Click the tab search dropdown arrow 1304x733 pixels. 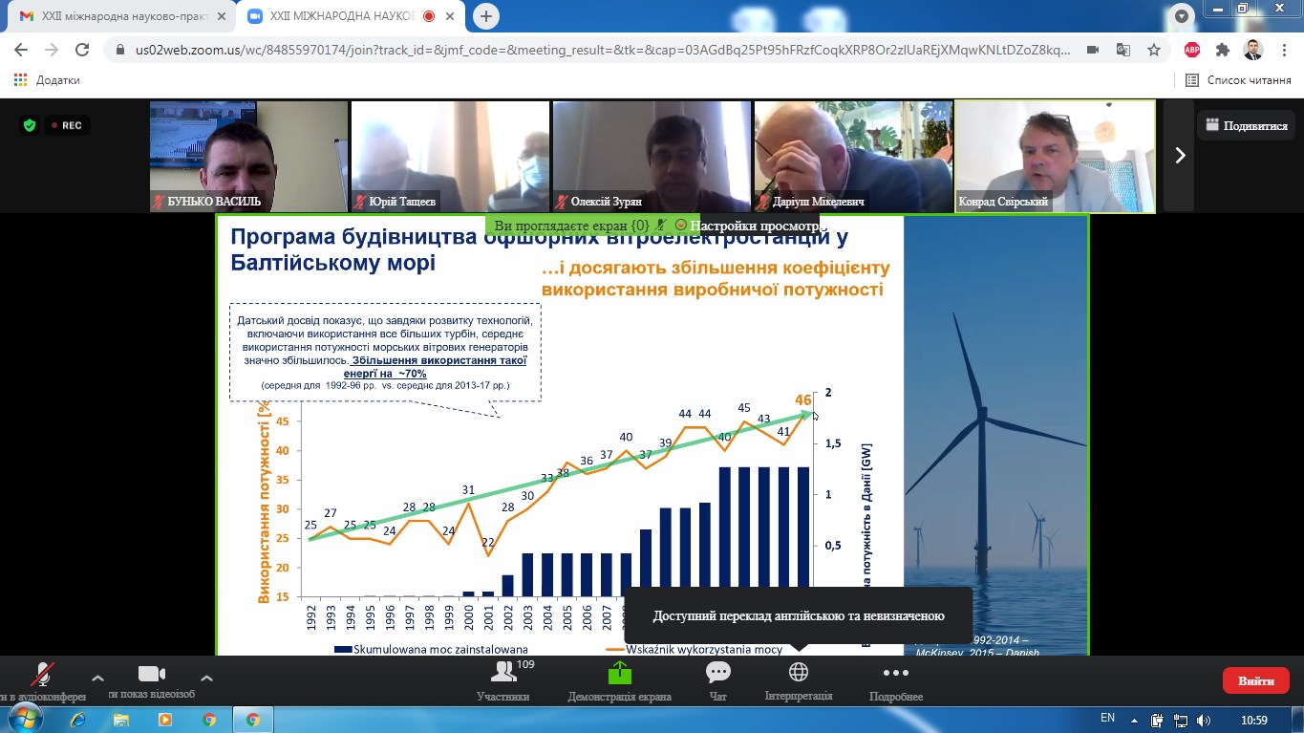1183,16
